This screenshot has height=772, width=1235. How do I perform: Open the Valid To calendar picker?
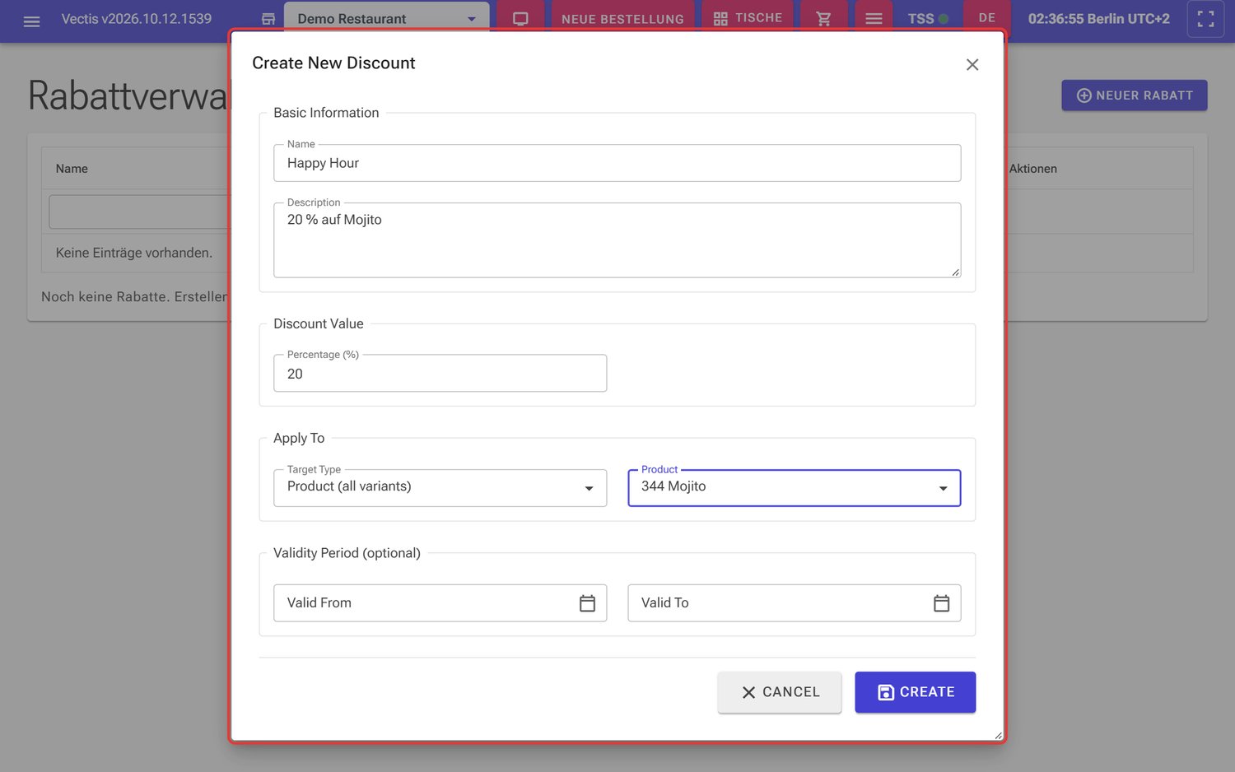coord(941,603)
